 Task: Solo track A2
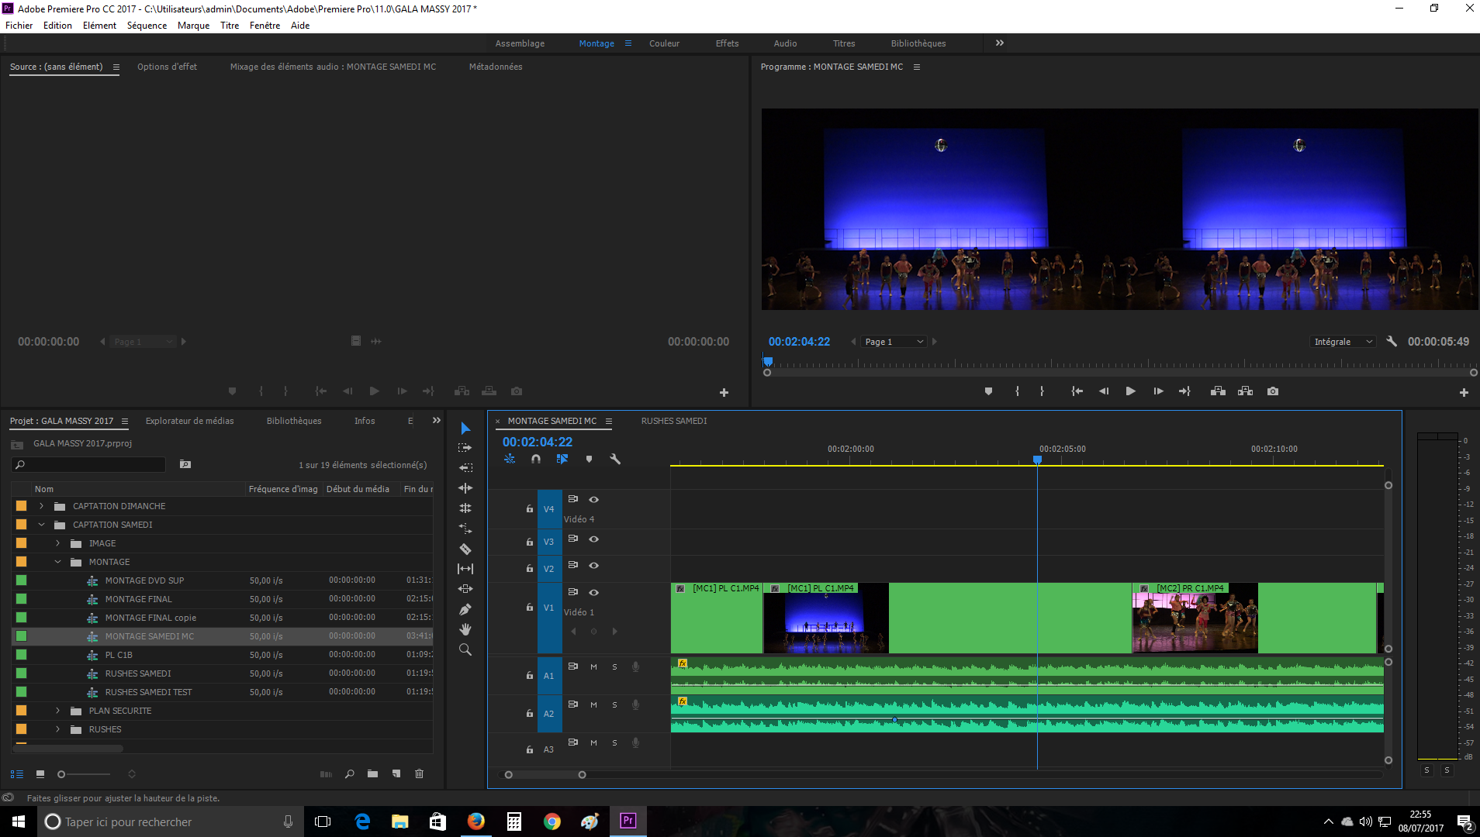coord(614,704)
